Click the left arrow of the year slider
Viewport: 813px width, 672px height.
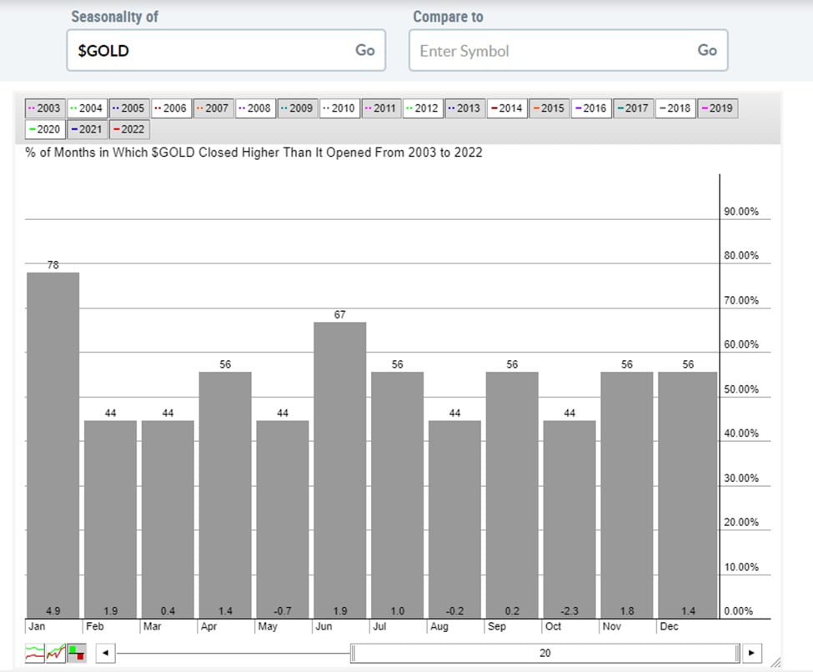click(106, 653)
